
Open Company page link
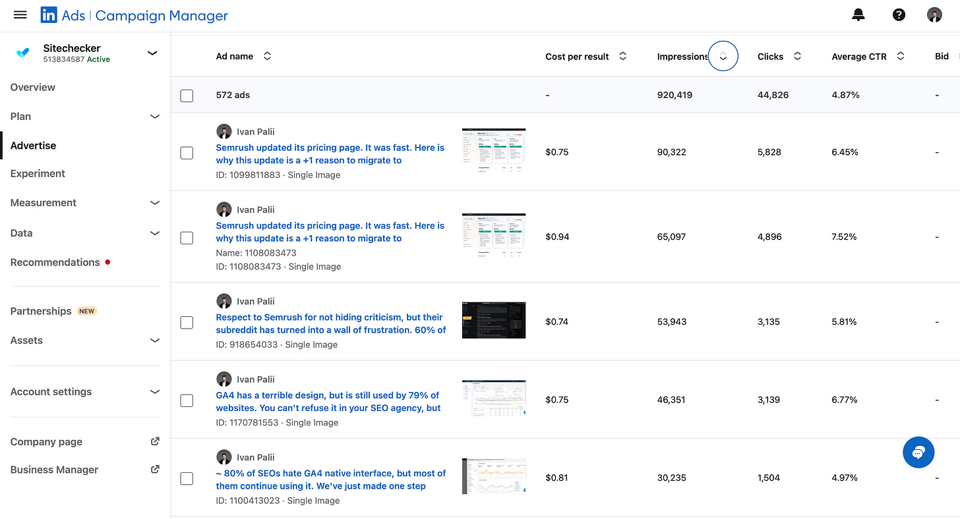tap(47, 442)
